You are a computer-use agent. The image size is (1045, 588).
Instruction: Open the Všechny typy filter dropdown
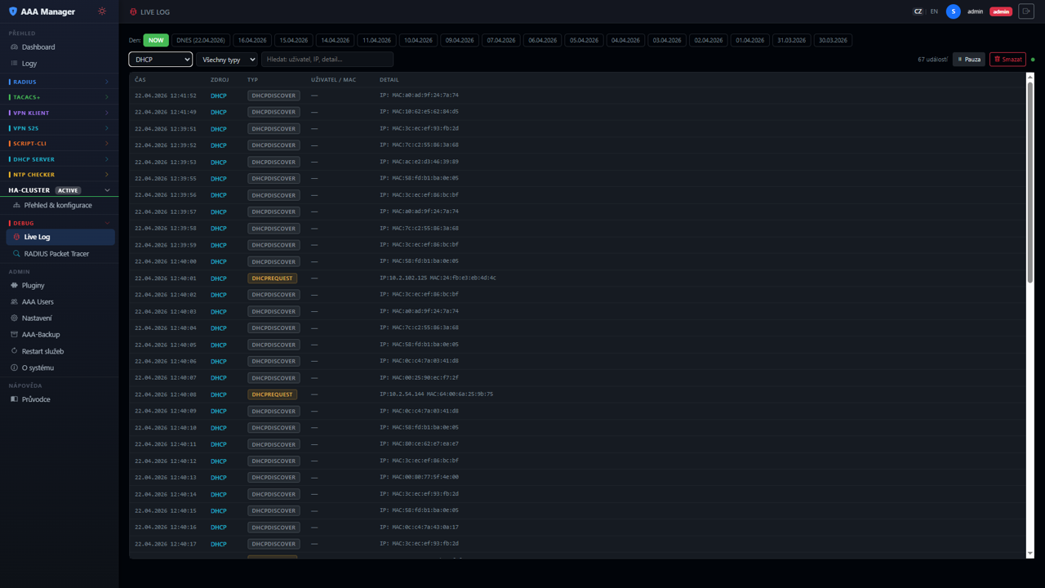[x=227, y=60]
